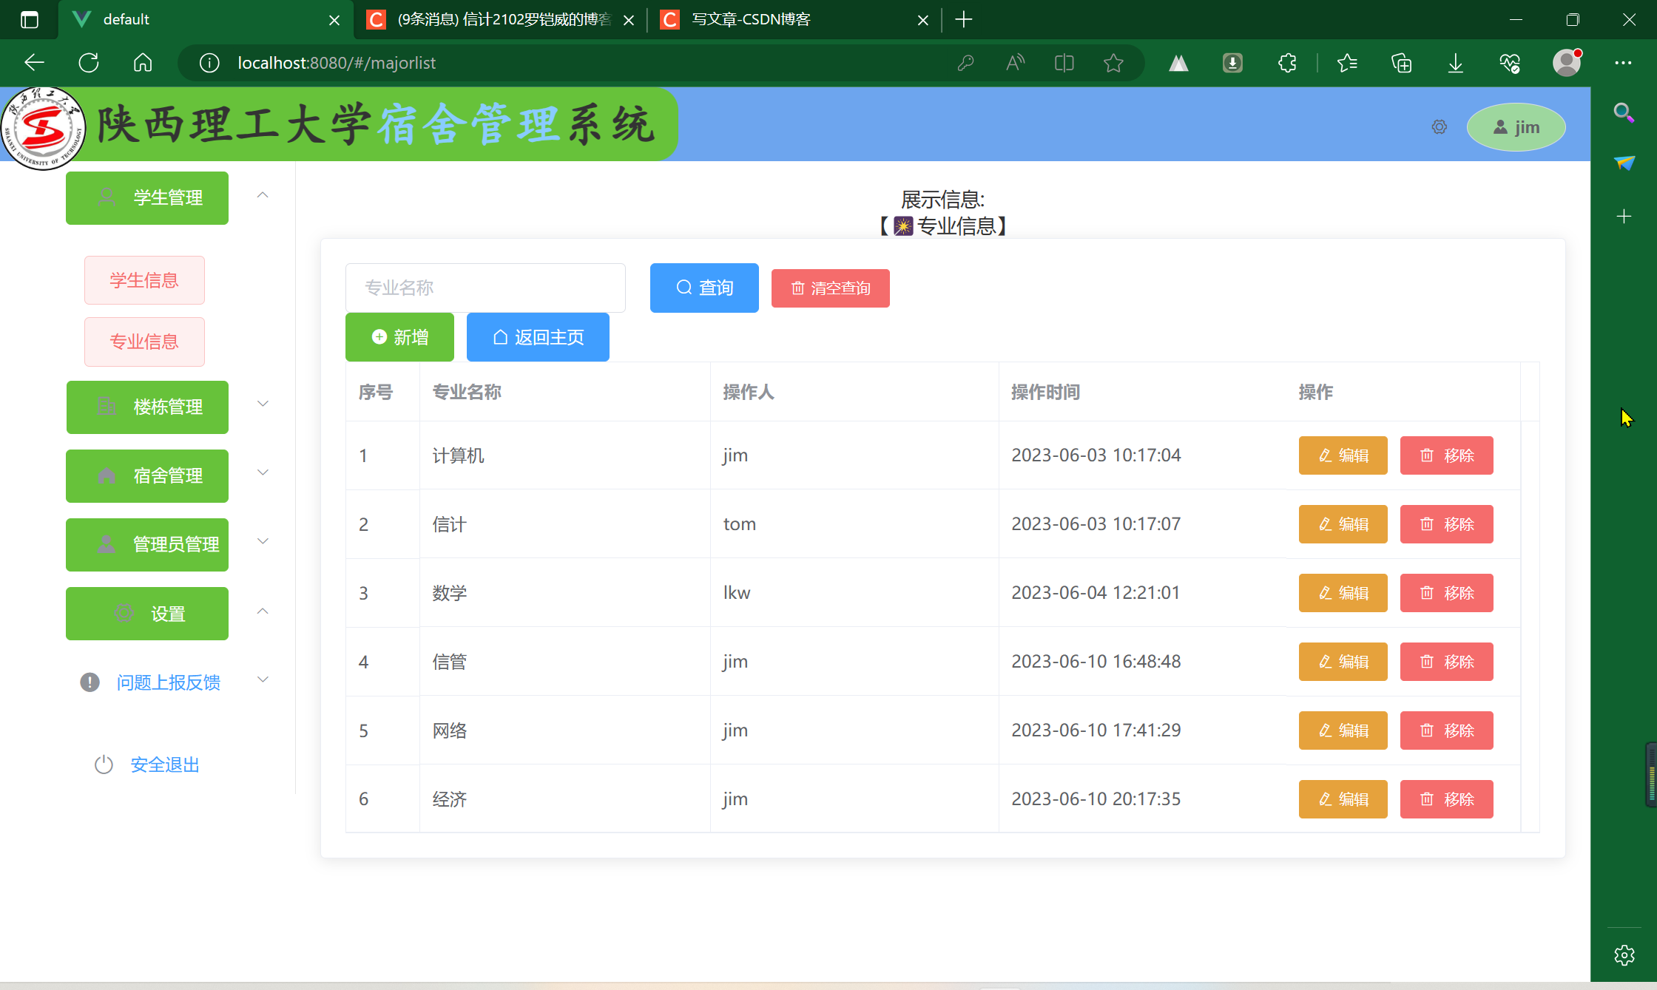Select 楼栋管理 sidebar menu
This screenshot has height=990, width=1657.
point(147,407)
